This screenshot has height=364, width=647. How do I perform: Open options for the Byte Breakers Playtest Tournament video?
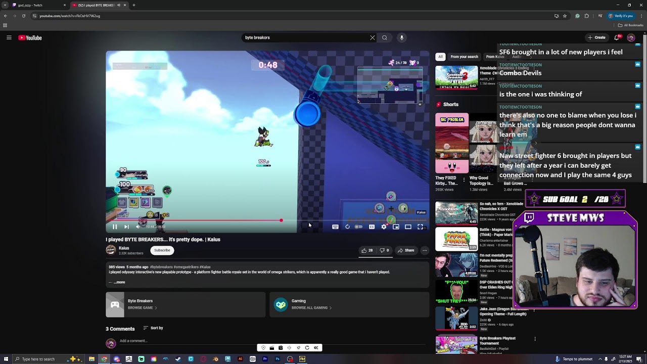(535, 339)
